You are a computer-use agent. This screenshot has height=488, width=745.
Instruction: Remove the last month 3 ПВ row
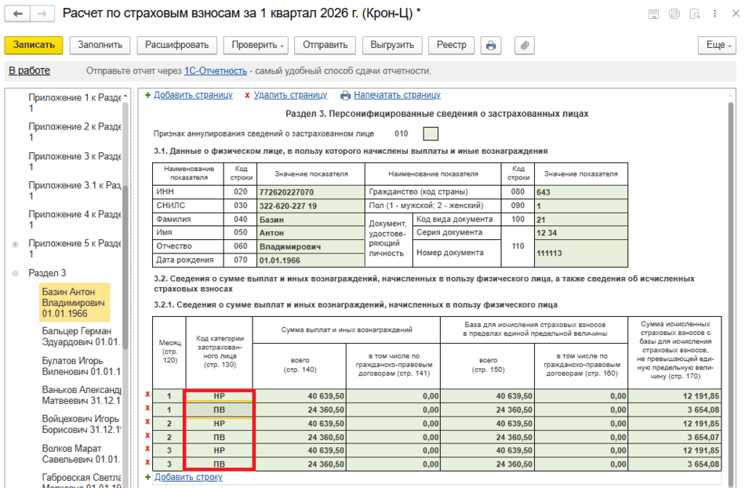148,464
